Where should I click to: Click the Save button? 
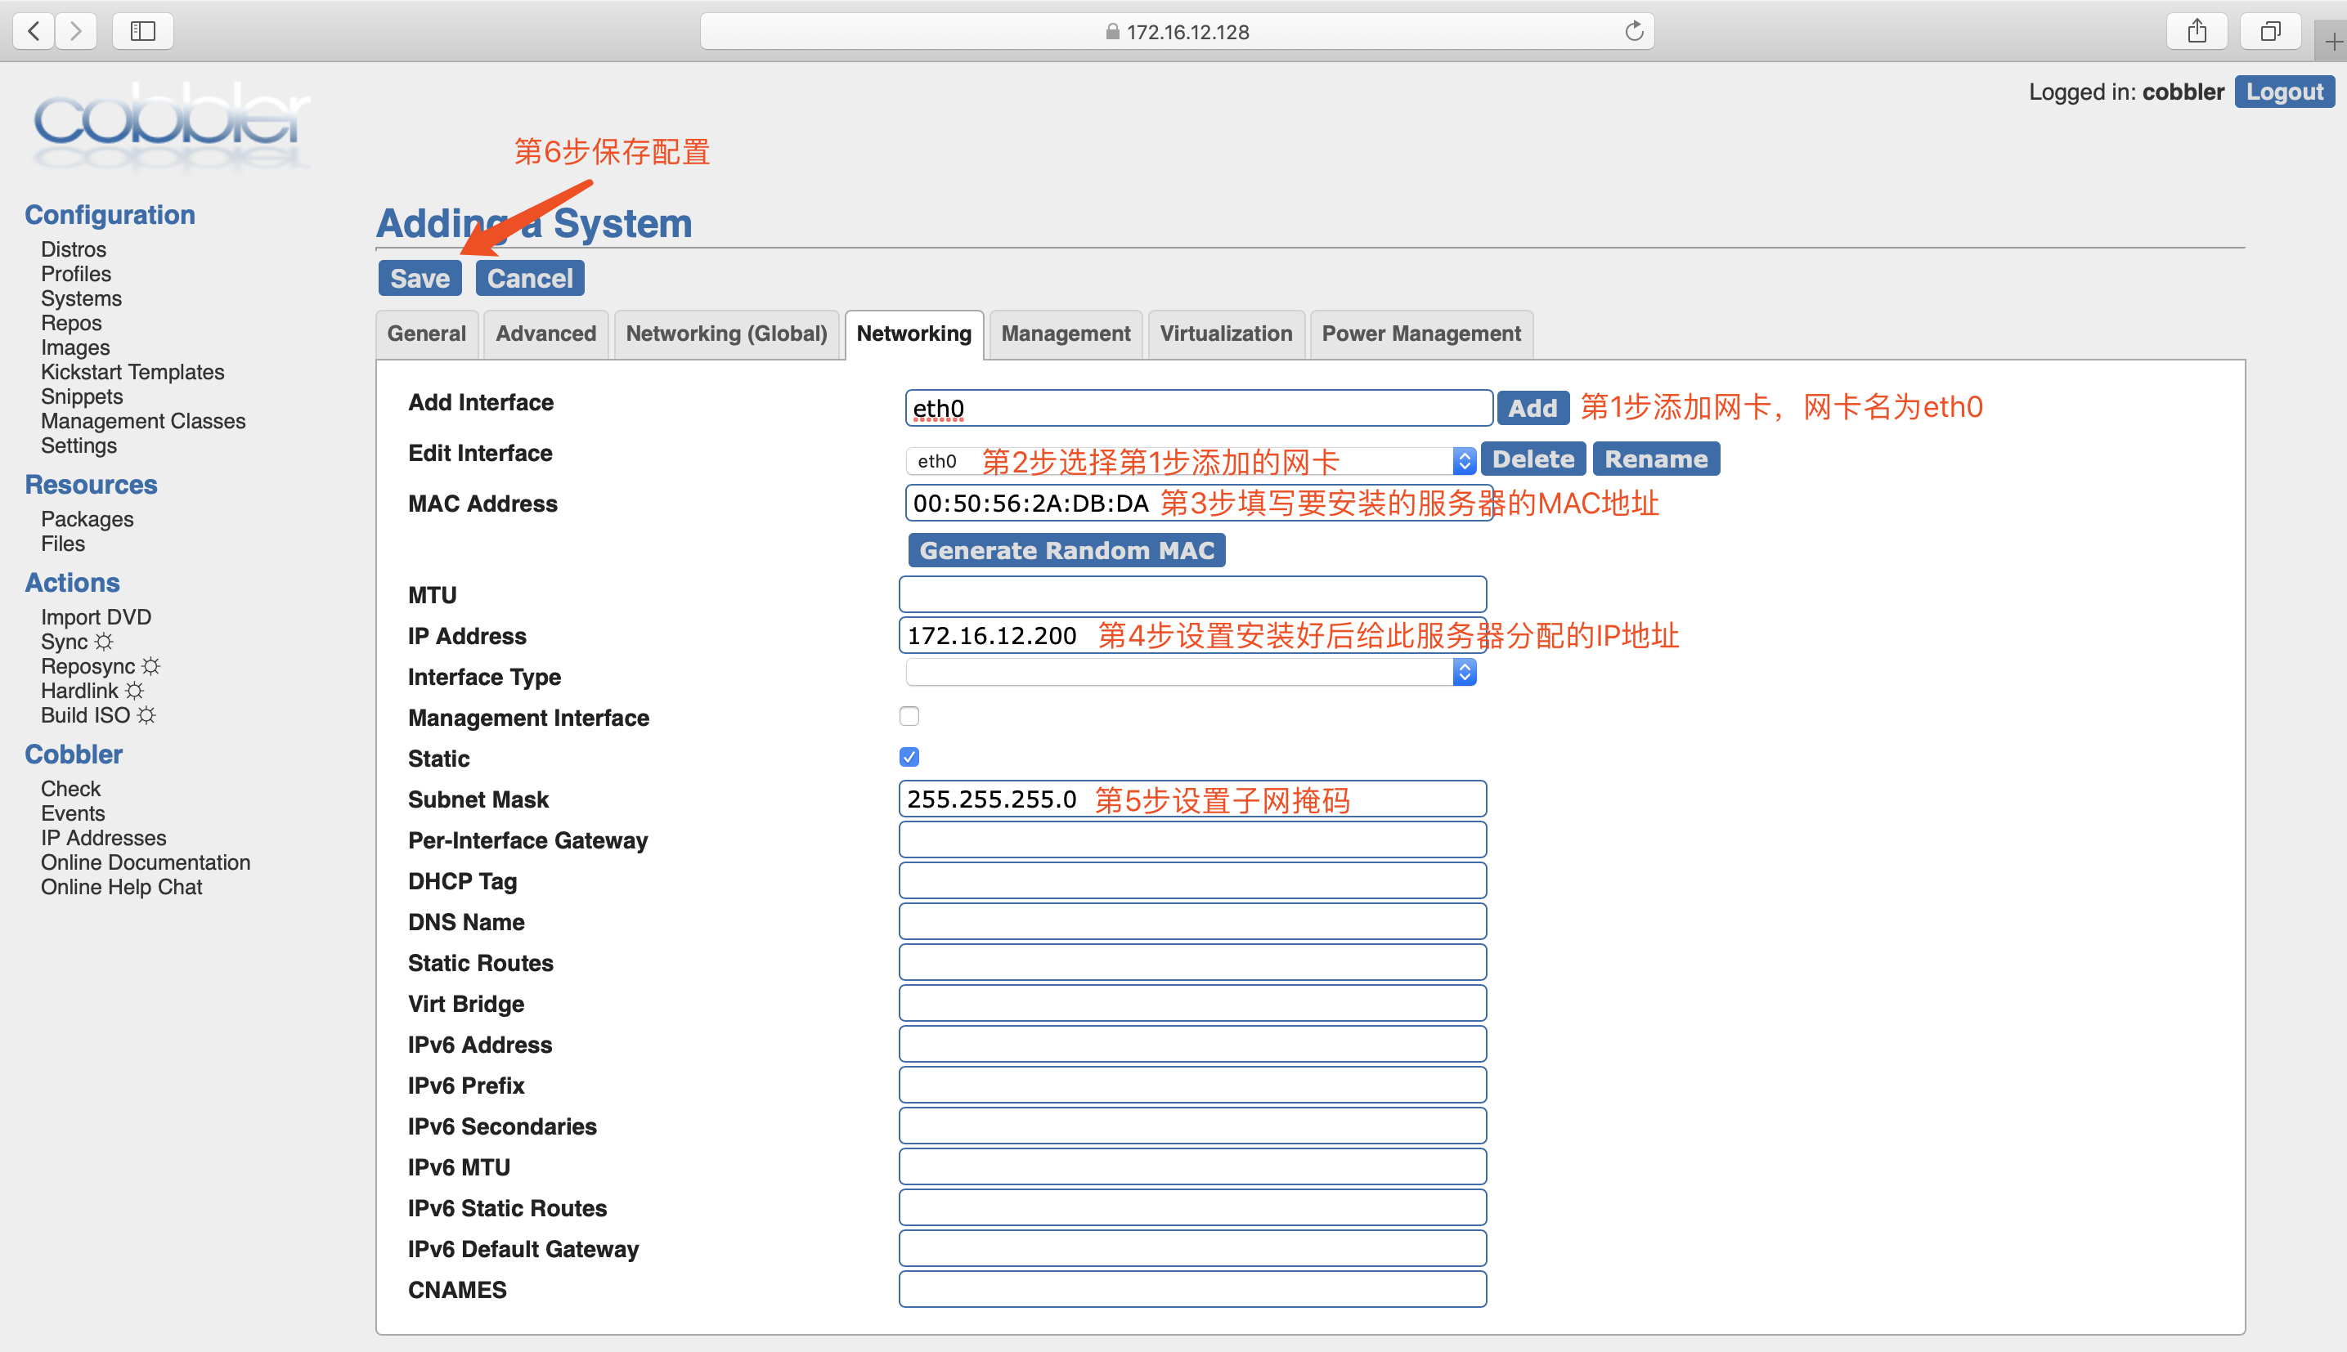click(x=420, y=279)
